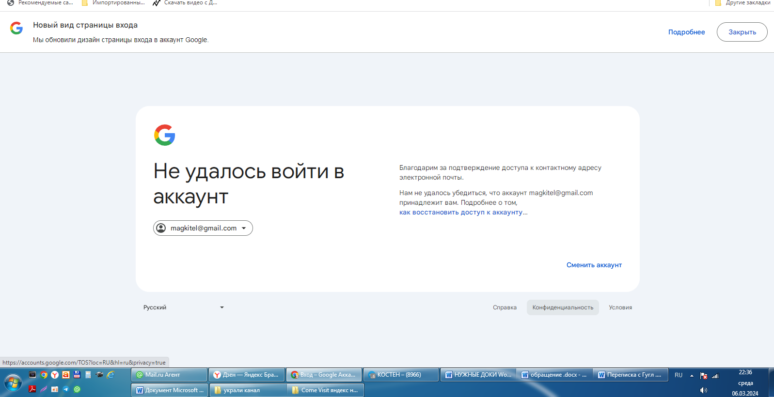Screen dimensions: 774x397
Task: Launch Internet Explorer from quick launch
Action: 111,375
